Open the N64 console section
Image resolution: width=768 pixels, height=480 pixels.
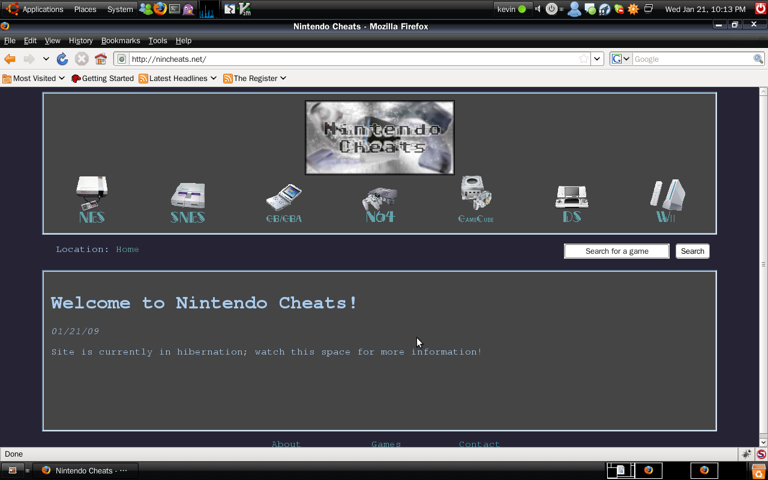[380, 205]
